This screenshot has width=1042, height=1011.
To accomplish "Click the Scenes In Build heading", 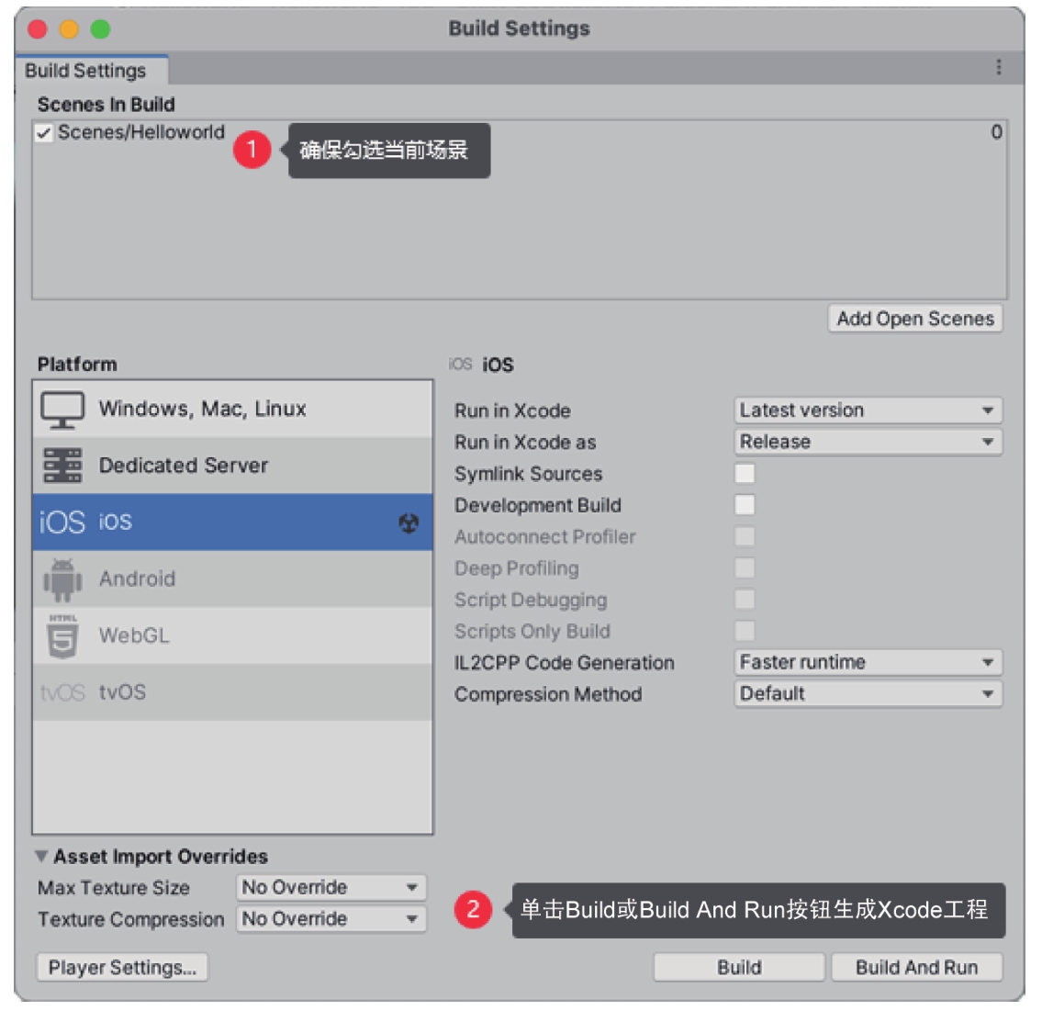I will pos(106,105).
